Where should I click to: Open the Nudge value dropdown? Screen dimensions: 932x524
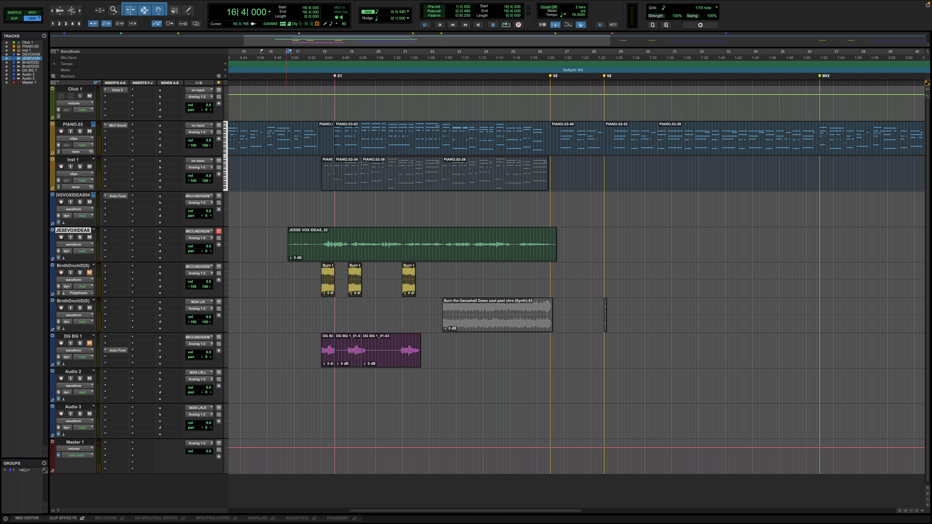tap(408, 18)
